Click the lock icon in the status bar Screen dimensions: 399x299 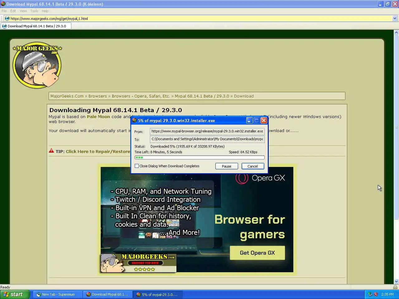395,287
